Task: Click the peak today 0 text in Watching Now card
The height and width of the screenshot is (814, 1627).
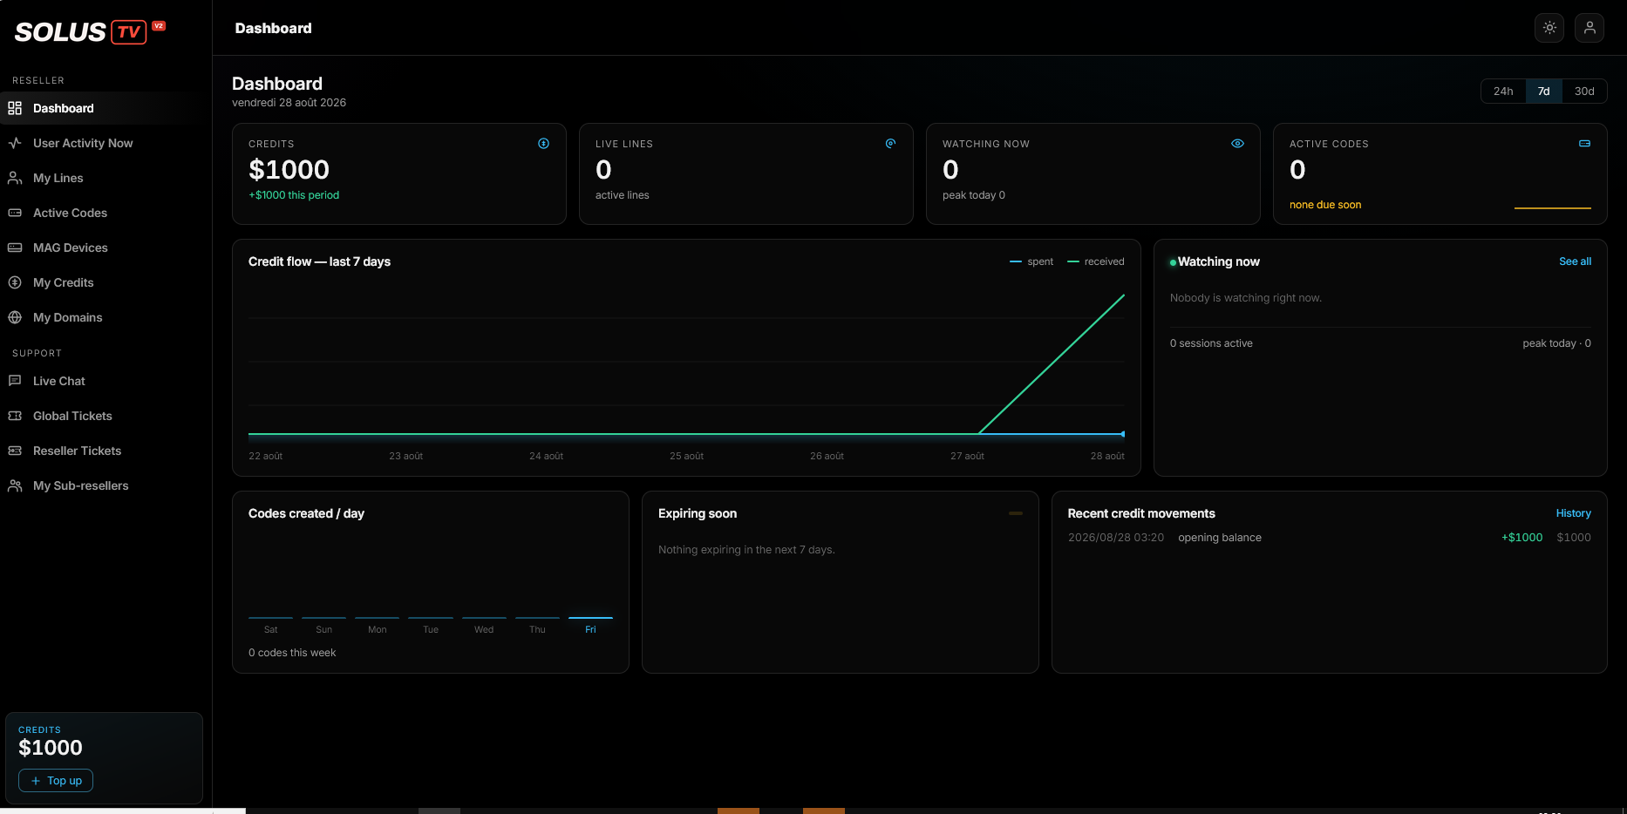Action: pos(974,195)
